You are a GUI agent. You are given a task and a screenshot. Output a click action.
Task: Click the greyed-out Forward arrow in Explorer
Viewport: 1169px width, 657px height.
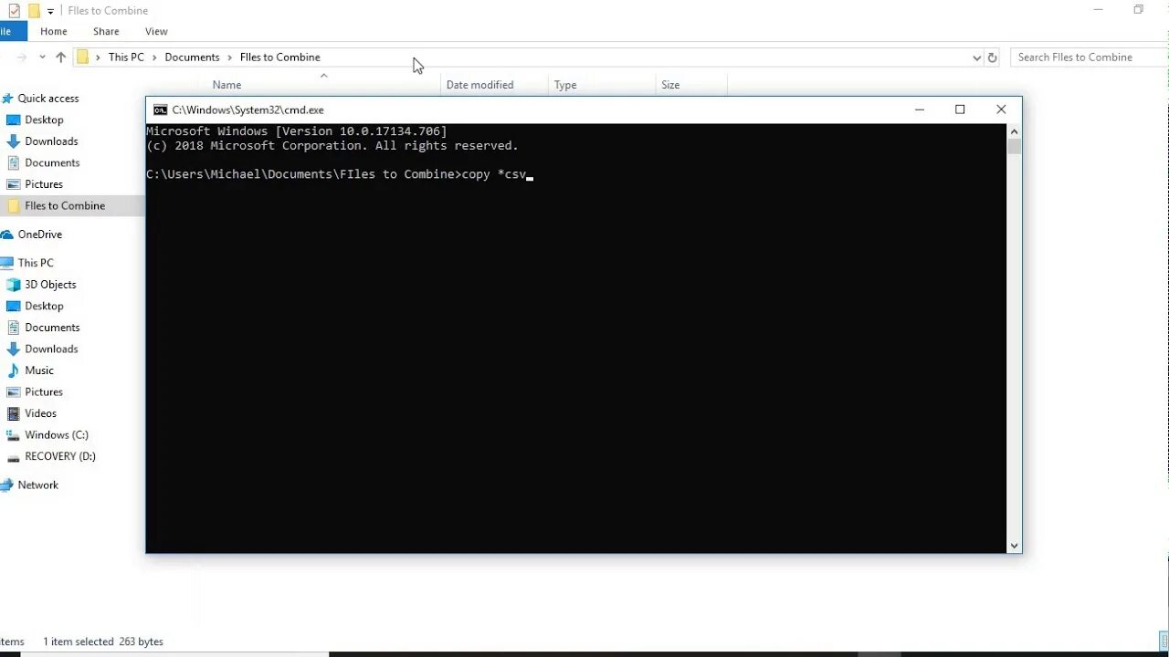(x=20, y=57)
